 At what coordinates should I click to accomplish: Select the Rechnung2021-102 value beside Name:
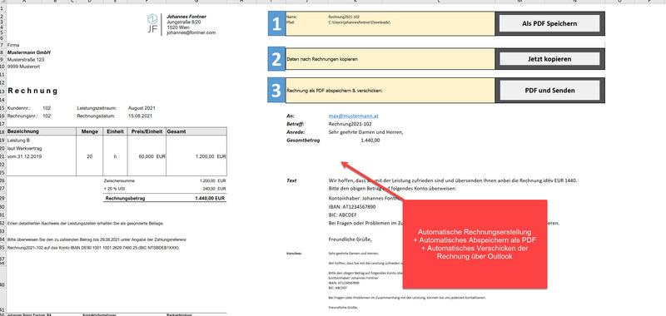[x=344, y=17]
